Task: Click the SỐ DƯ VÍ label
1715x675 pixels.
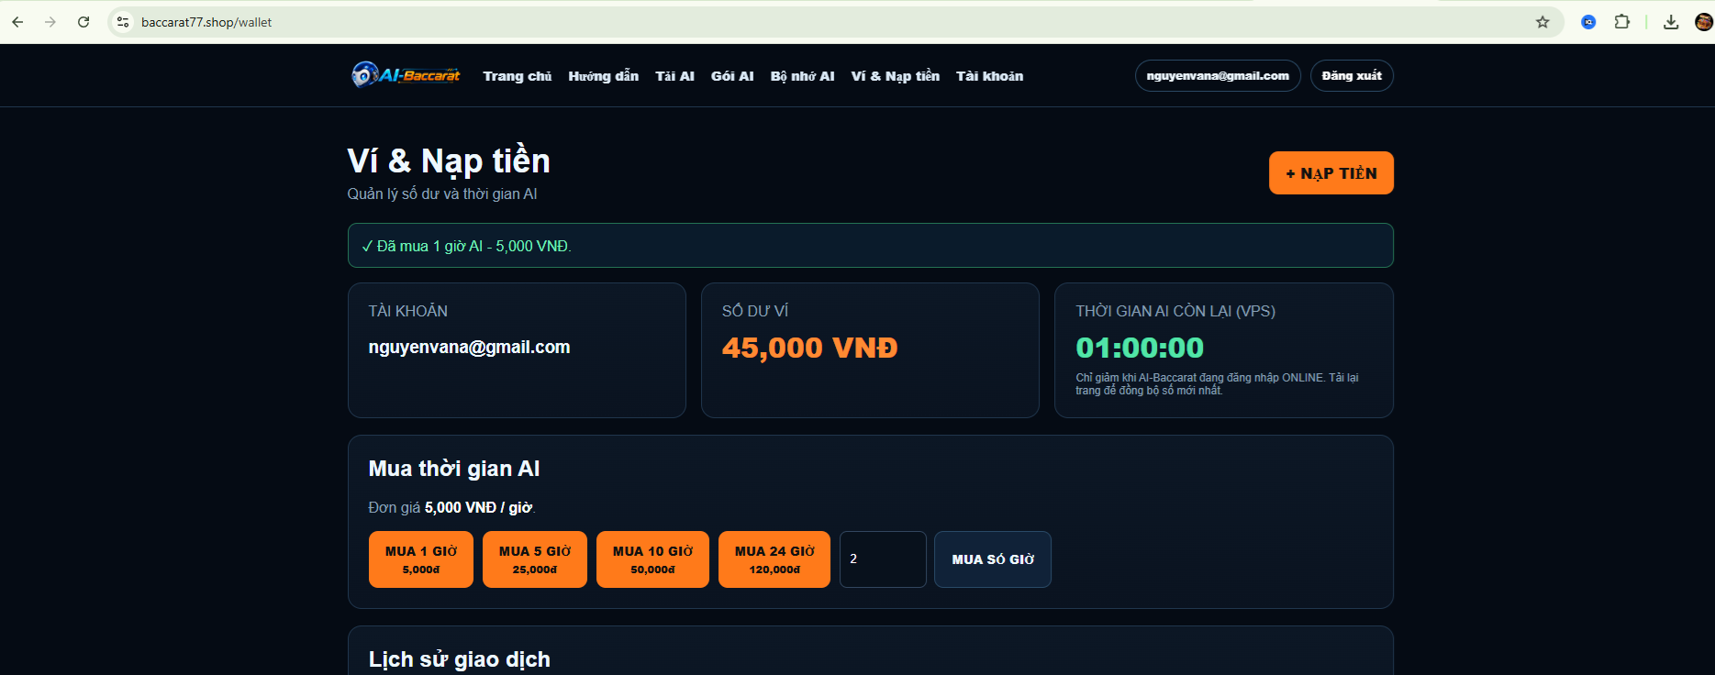Action: click(755, 311)
